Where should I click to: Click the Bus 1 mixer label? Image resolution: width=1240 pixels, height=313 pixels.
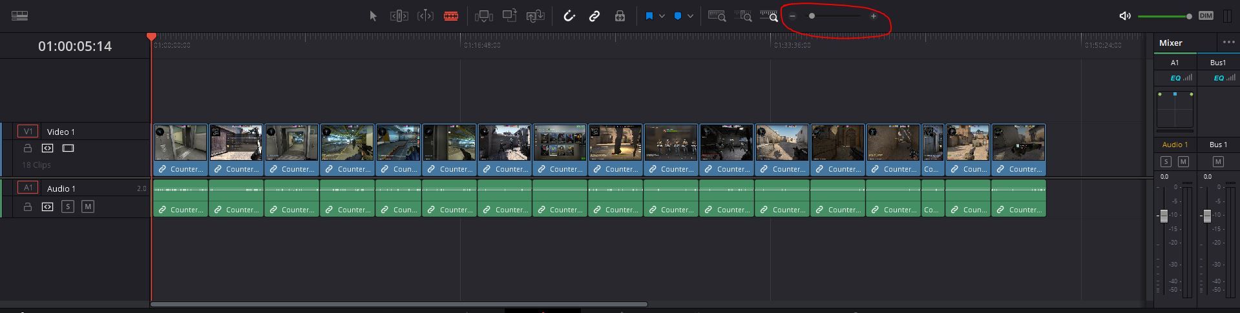tap(1218, 145)
